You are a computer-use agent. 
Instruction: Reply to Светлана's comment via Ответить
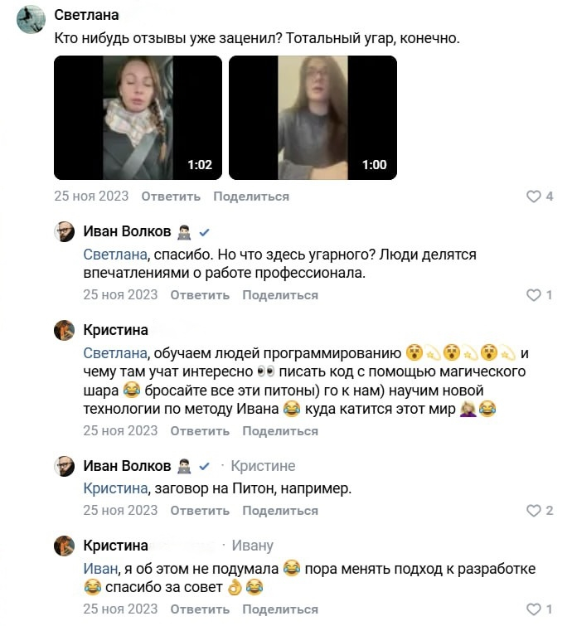pyautogui.click(x=171, y=197)
